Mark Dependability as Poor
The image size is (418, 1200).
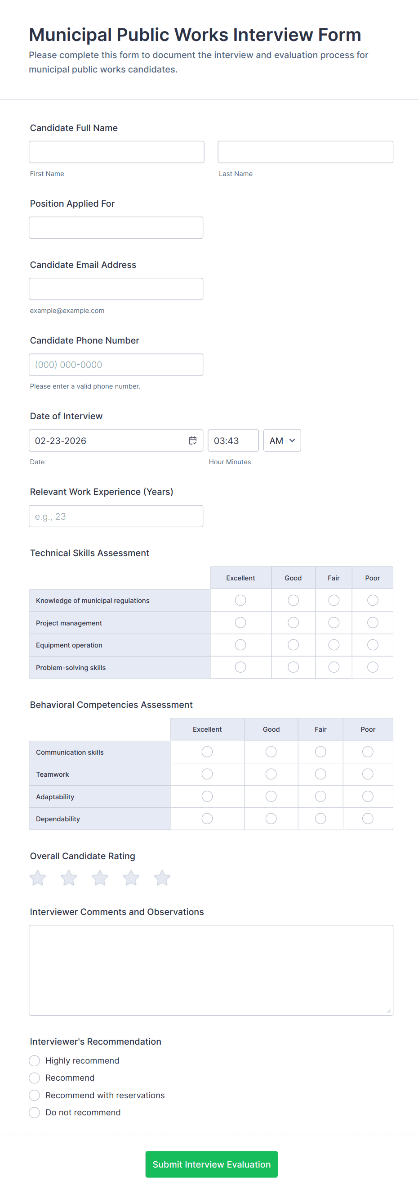367,819
